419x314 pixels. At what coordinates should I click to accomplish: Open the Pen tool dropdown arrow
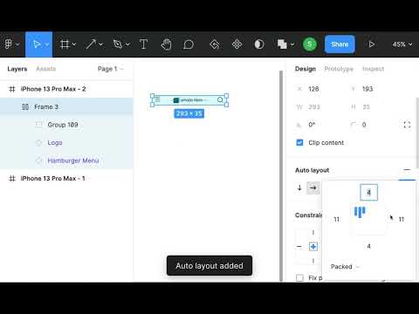click(x=127, y=44)
